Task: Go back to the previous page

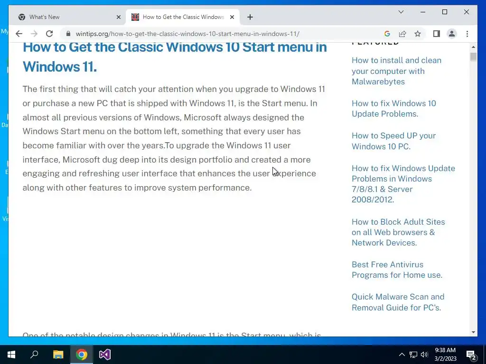Action: [19, 34]
